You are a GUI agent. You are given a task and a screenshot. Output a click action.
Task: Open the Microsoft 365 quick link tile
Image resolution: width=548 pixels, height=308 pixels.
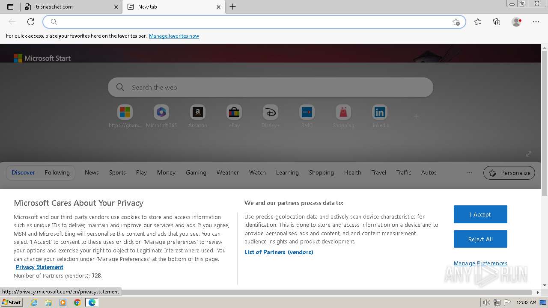(x=161, y=116)
